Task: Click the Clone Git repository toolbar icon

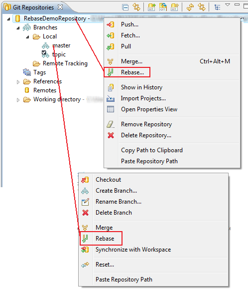Action: [163, 7]
